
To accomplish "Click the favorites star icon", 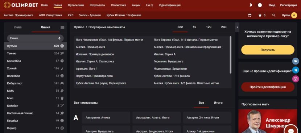I will pos(260,15).
